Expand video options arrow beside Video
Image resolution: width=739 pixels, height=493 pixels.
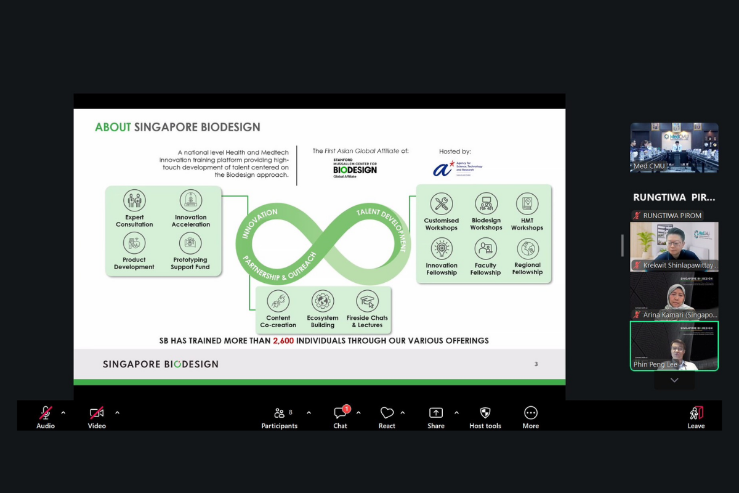pyautogui.click(x=117, y=412)
